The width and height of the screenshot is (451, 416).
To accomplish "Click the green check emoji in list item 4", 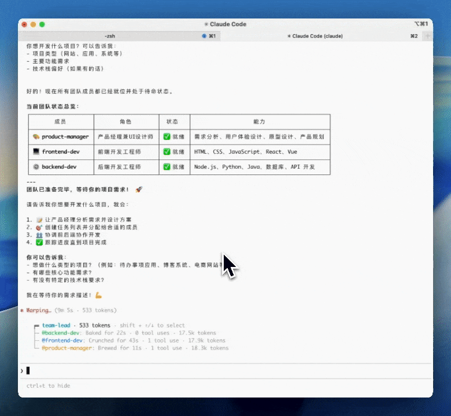I will [39, 242].
